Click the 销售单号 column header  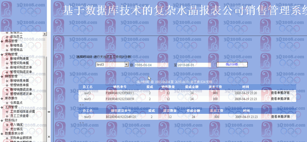[x=120, y=87]
